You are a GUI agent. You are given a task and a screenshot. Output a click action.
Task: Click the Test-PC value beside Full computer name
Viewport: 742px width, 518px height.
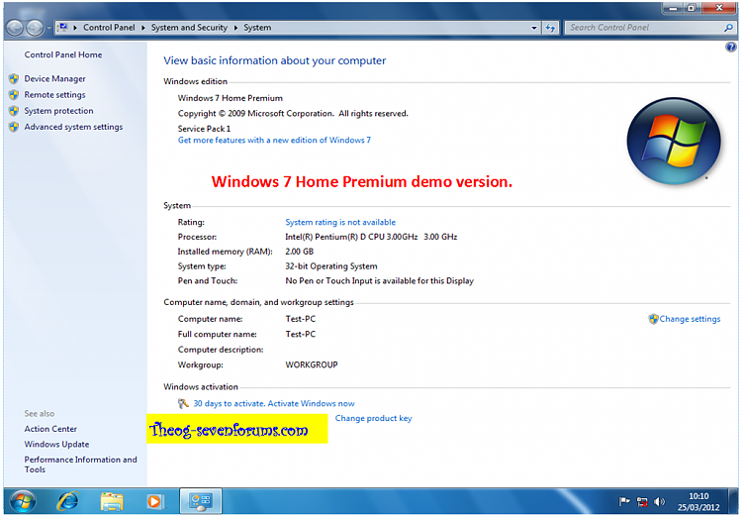[x=300, y=334]
